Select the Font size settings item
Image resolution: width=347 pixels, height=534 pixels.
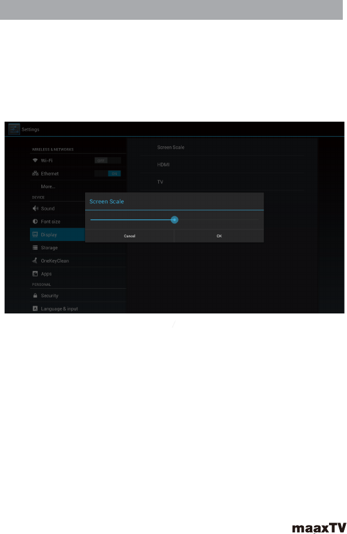[58, 221]
